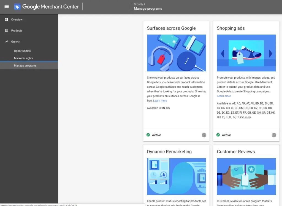Click the Products list icon
The width and height of the screenshot is (282, 206).
(7, 30)
